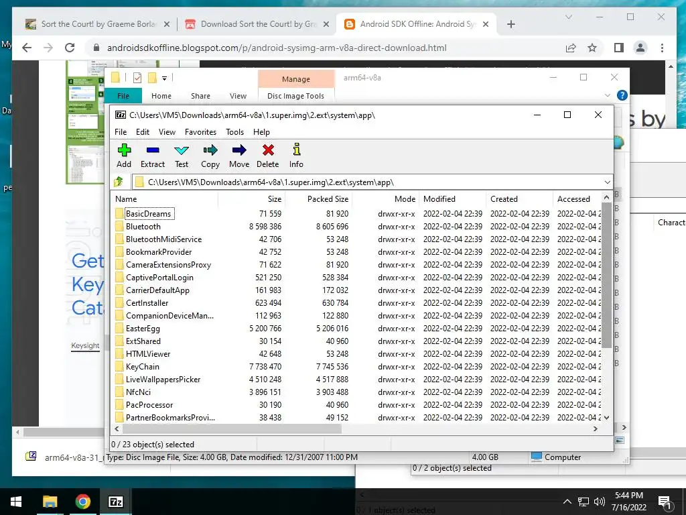Click the Keysight link on the webpage
The width and height of the screenshot is (686, 515).
tap(85, 345)
